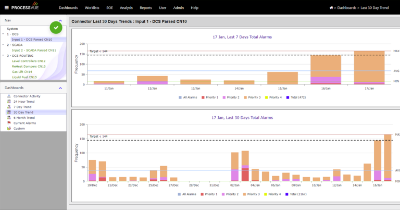The image size is (400, 210).
Task: Click '17 Jan, Last 7 Days Total Alarms' title
Action: 242,37
